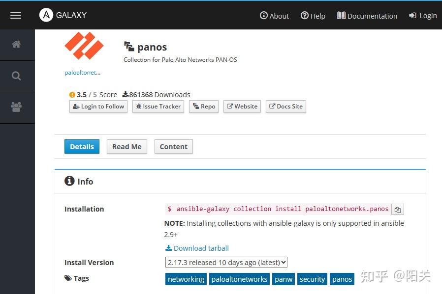
Task: Open the panos collection Website
Action: (242, 107)
